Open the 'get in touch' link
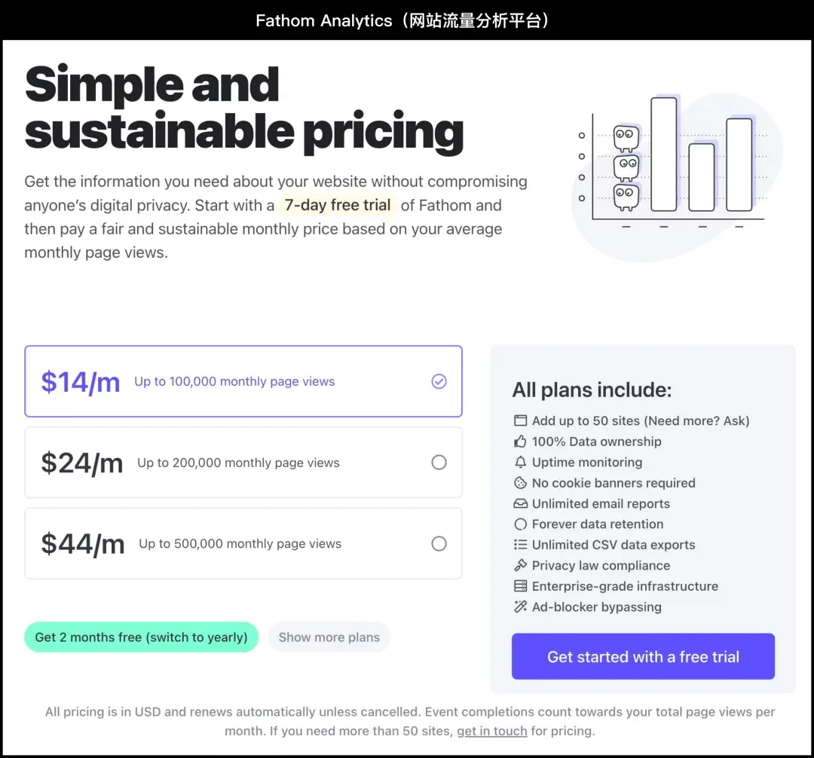The image size is (814, 758). point(491,731)
